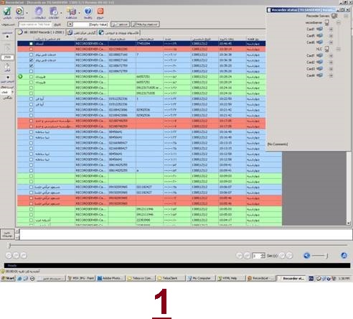The width and height of the screenshot is (353, 319).
Task: Click the playback position slider track
Action: click(x=178, y=245)
